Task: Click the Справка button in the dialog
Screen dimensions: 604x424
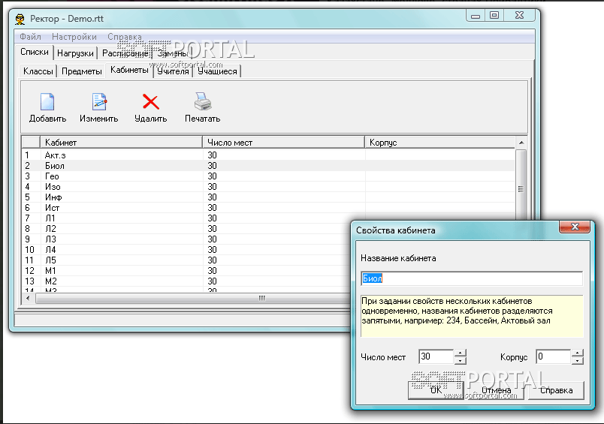Action: coord(556,390)
